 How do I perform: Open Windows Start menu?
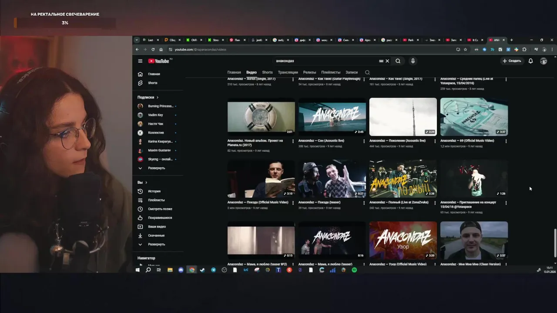coord(138,270)
